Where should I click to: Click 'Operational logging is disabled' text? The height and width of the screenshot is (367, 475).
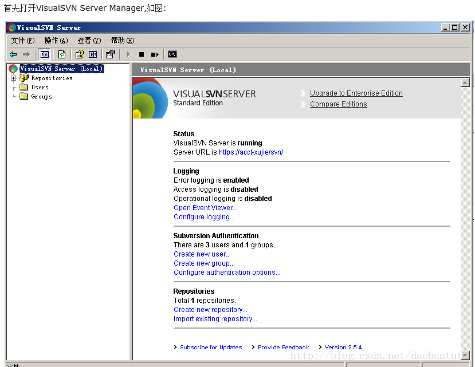tap(223, 199)
